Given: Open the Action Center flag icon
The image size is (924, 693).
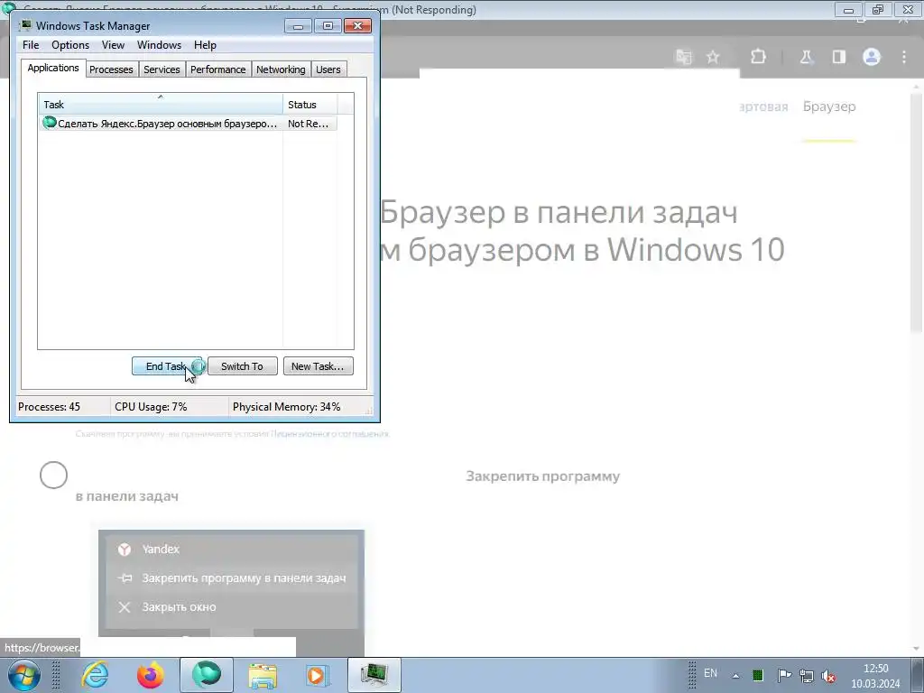Looking at the screenshot, I should pyautogui.click(x=784, y=675).
